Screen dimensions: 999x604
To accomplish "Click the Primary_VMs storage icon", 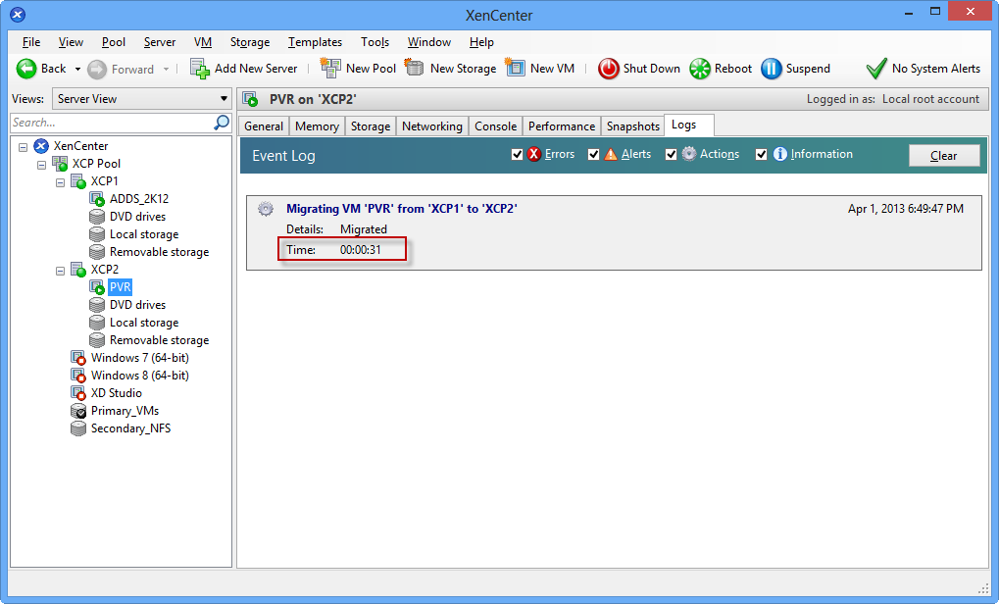I will pyautogui.click(x=78, y=411).
